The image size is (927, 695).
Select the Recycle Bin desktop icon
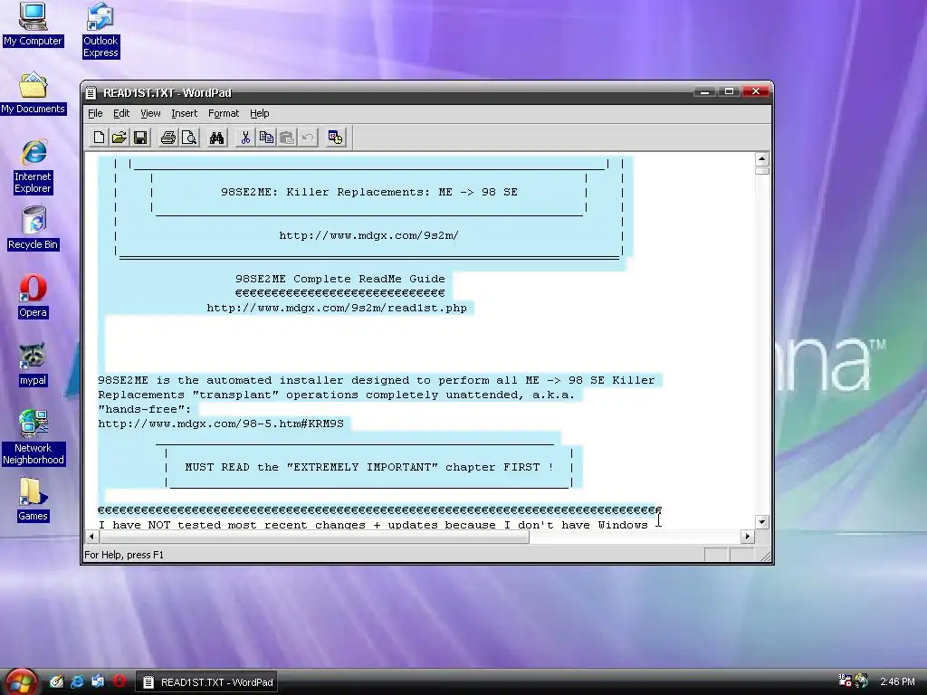coord(33,228)
